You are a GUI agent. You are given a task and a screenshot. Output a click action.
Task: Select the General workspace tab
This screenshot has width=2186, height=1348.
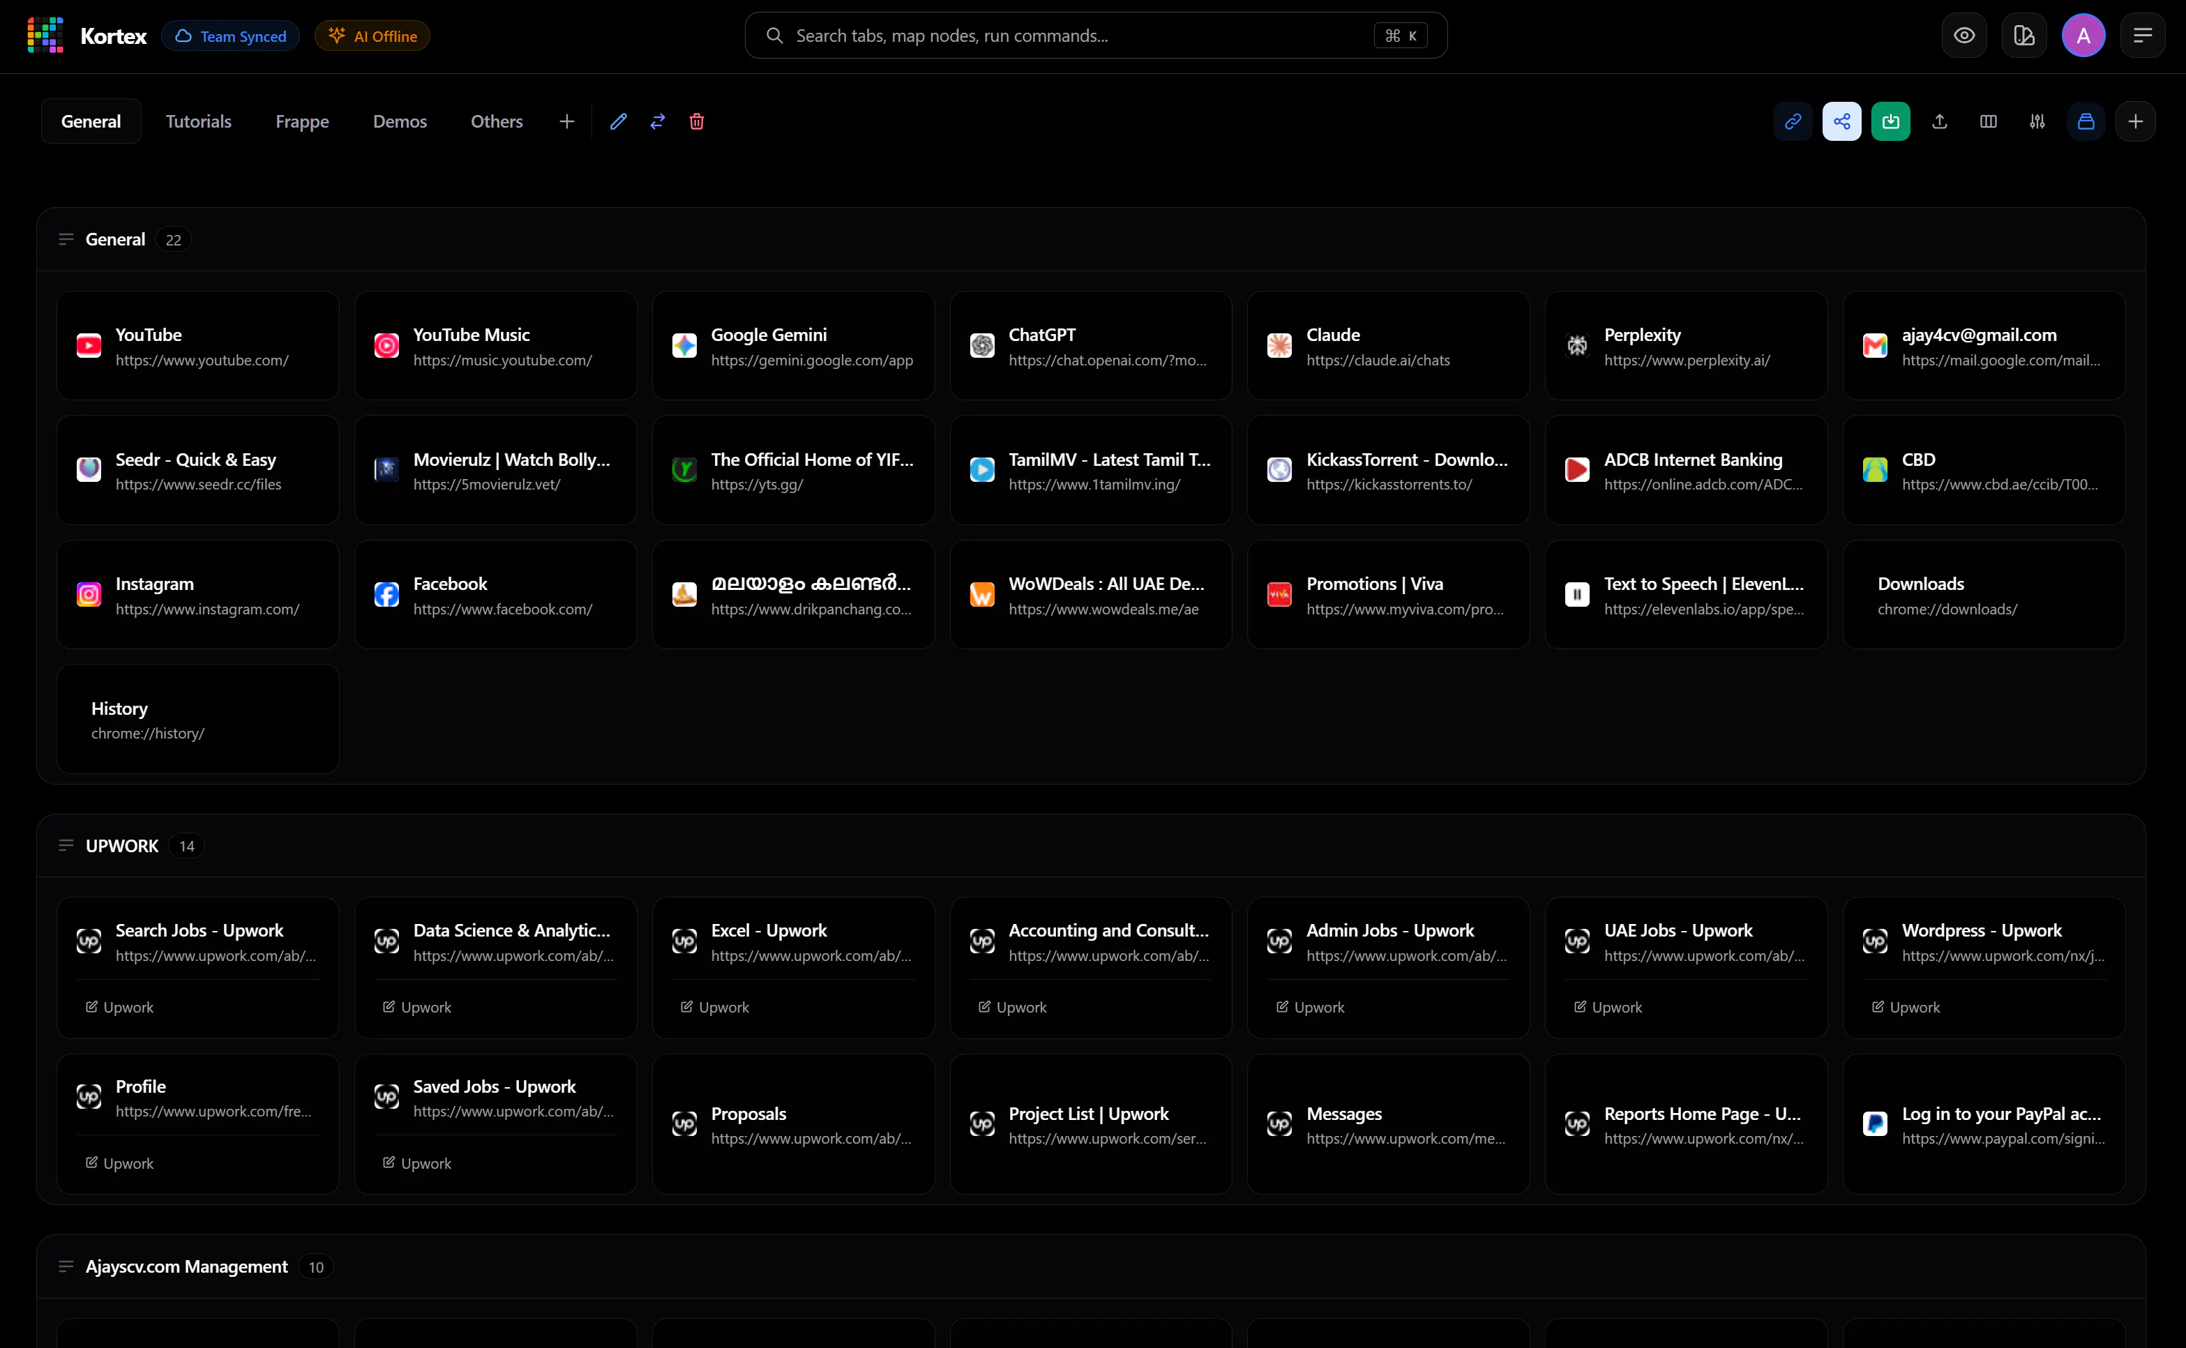tap(91, 121)
